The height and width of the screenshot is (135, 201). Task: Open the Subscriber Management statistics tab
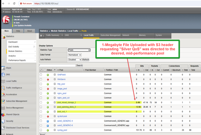coord(110,35)
